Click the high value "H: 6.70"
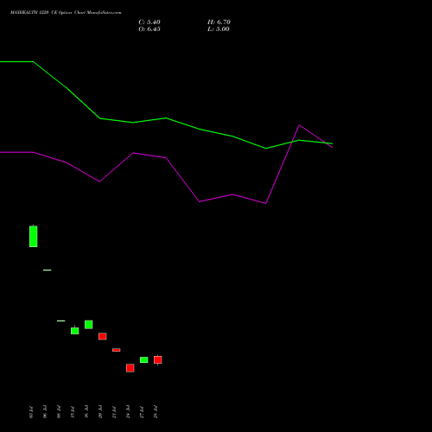This screenshot has width=432, height=432. 219,22
